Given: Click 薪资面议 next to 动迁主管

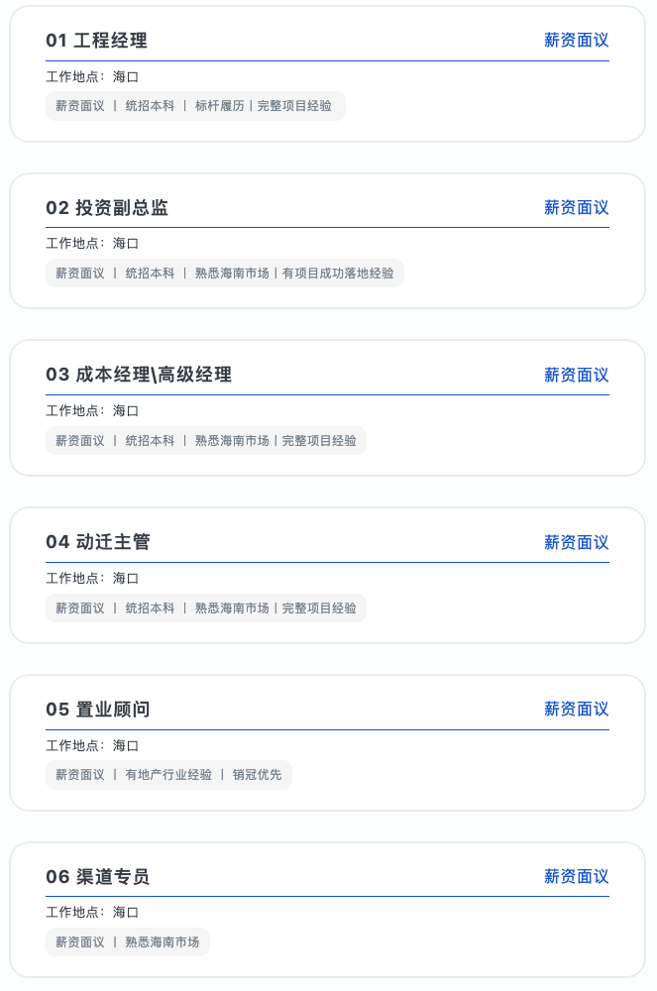Looking at the screenshot, I should 576,543.
